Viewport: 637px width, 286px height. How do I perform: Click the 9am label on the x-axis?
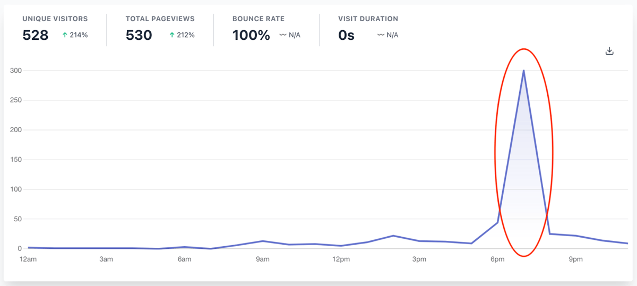tap(262, 259)
